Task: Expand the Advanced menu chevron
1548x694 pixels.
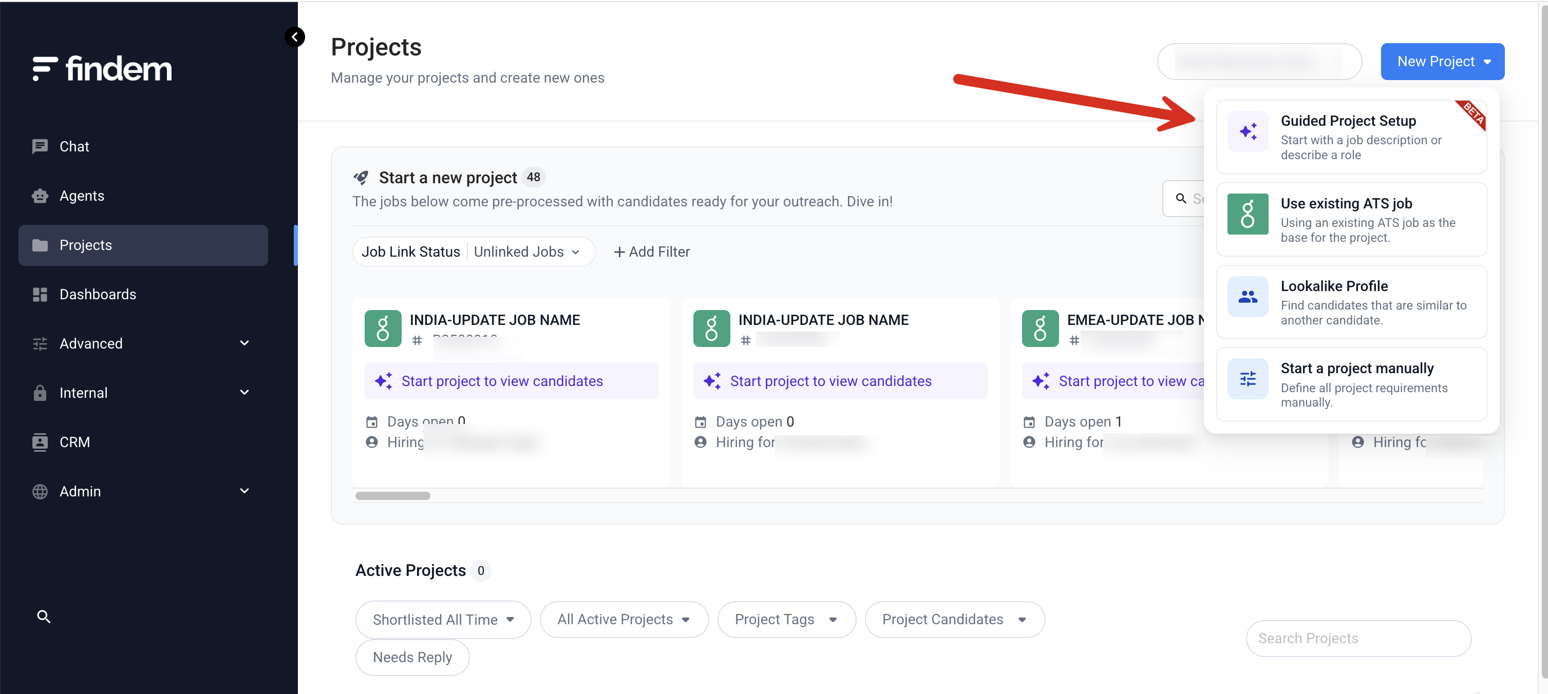Action: (244, 343)
